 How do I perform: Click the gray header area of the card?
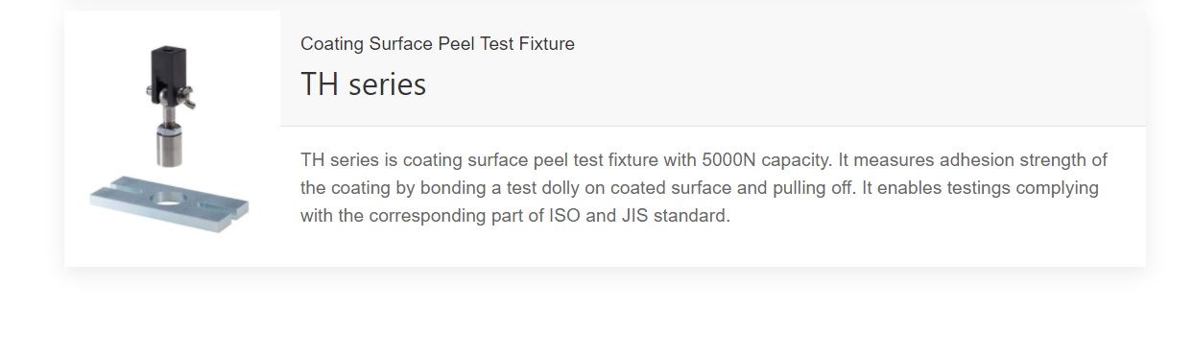[x=713, y=68]
